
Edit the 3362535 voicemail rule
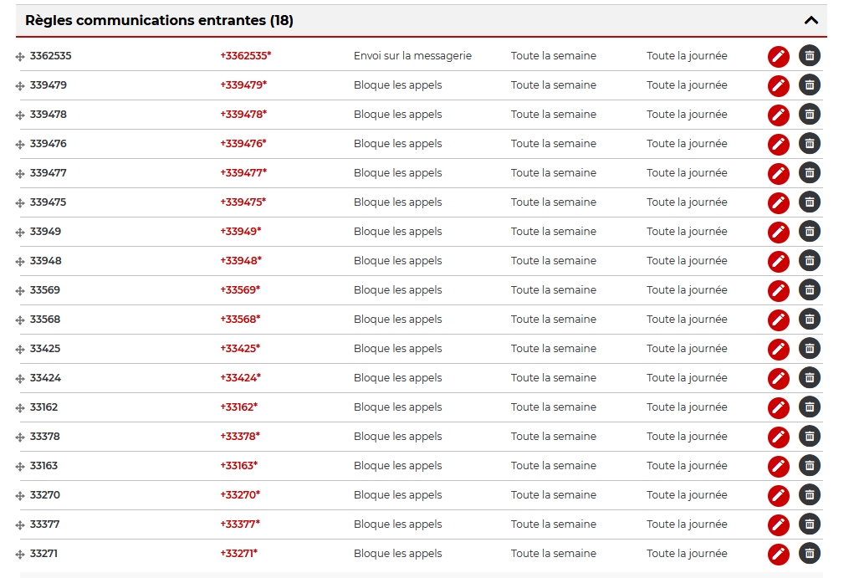(x=779, y=56)
